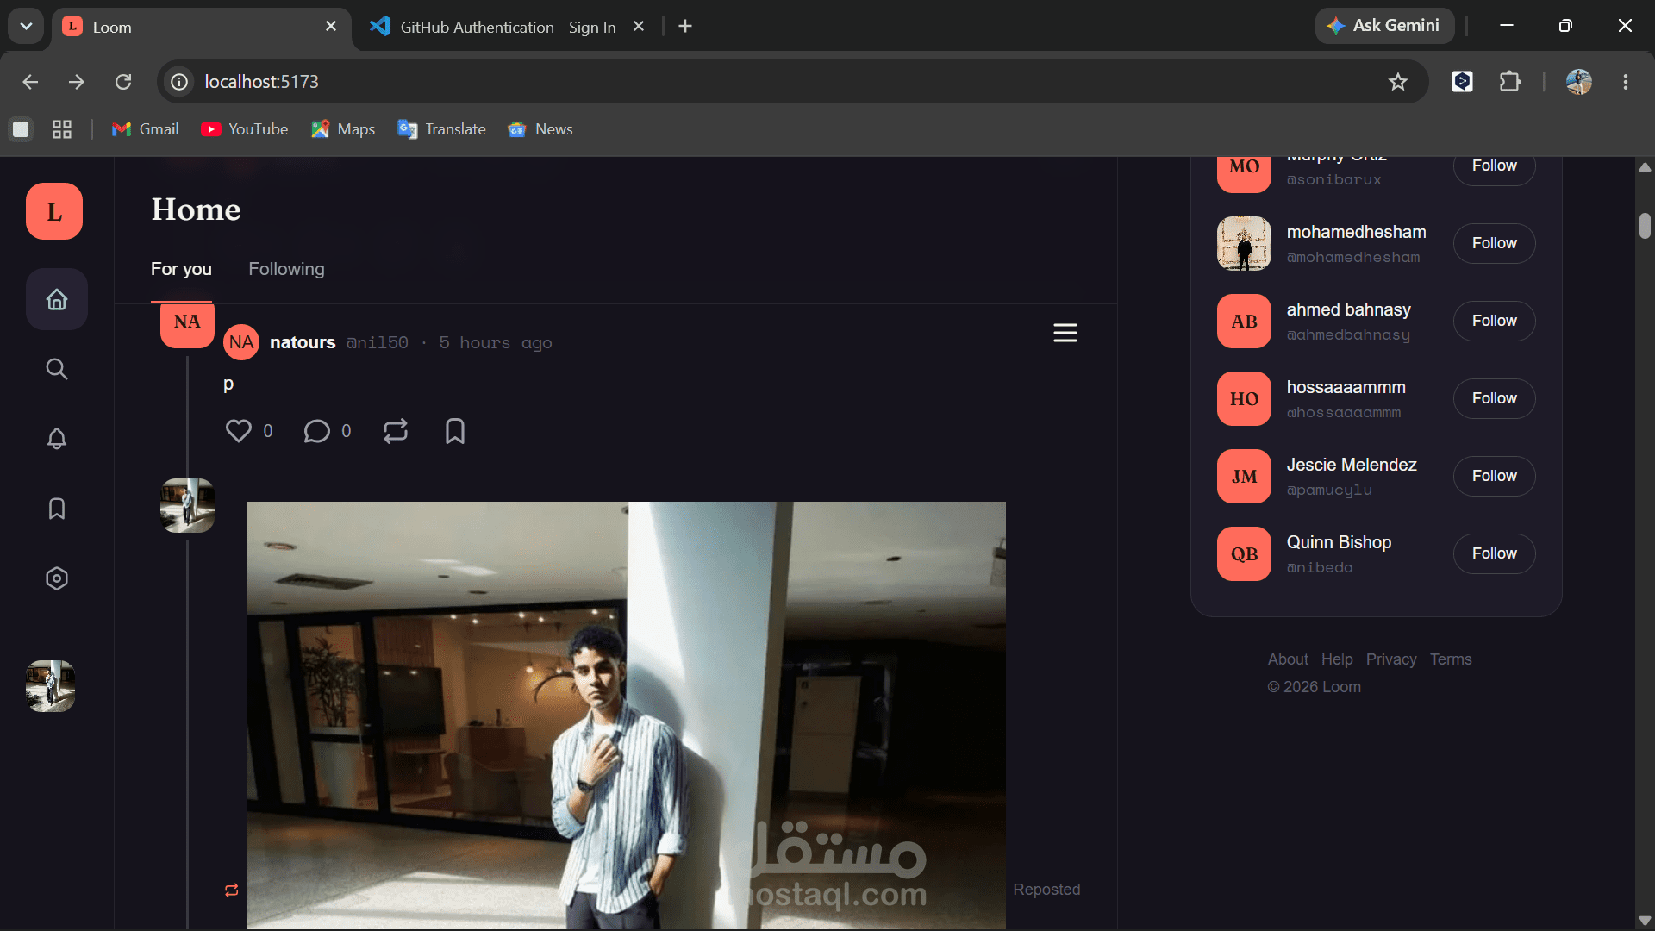Follow Quinn Bishop
The width and height of the screenshot is (1655, 931).
point(1495,553)
